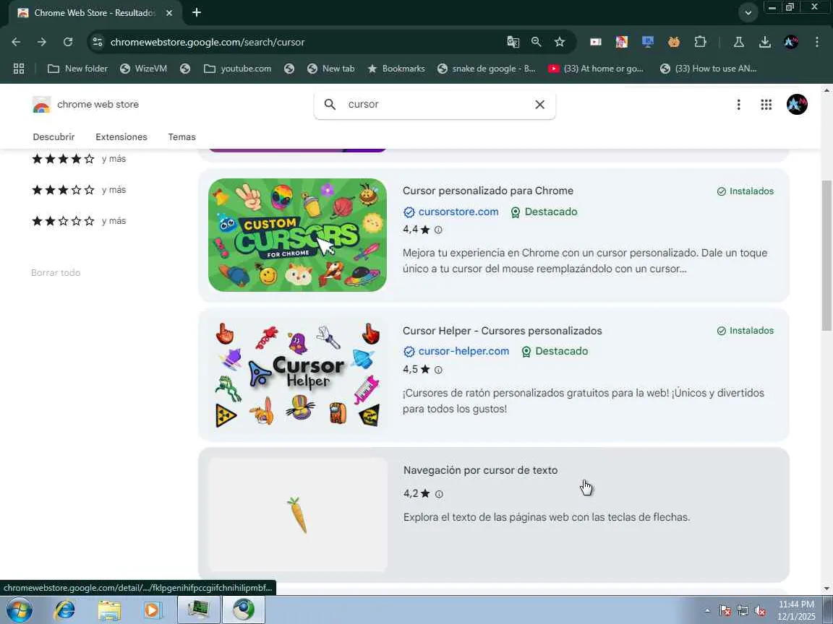Clear the search with the X button
The image size is (833, 624).
tap(539, 105)
